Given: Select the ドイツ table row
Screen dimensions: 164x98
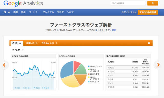Looking at the screenshot, I should [x=128, y=83].
